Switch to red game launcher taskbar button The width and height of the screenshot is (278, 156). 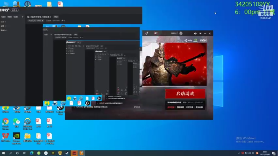click(x=74, y=153)
